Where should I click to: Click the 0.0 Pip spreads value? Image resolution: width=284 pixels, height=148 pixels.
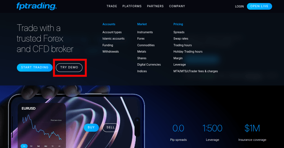coord(178,128)
